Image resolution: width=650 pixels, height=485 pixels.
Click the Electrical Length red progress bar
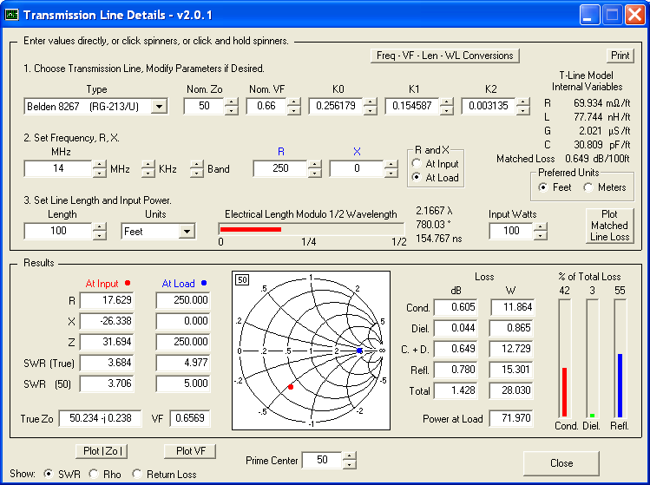[251, 230]
